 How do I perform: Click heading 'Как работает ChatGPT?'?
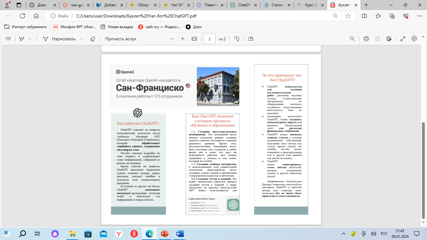coord(138,123)
